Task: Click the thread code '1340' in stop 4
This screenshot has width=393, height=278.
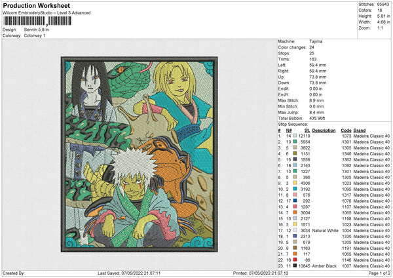Action: coord(346,154)
